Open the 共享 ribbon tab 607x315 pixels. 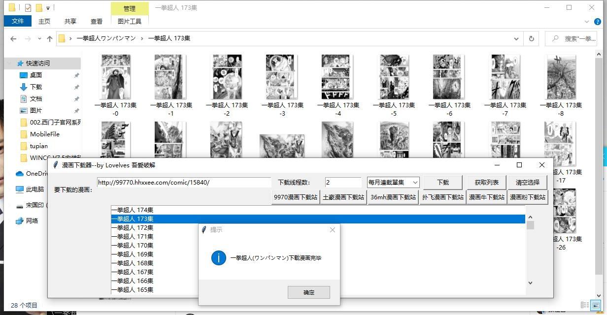[70, 21]
